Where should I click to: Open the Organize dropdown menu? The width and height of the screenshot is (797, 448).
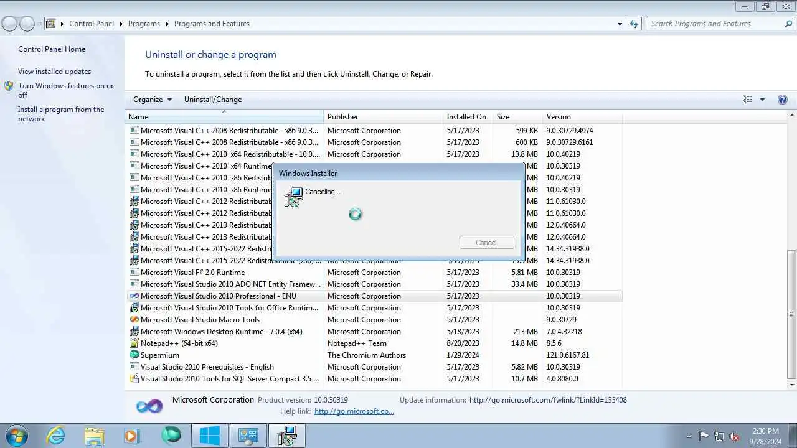tap(152, 100)
